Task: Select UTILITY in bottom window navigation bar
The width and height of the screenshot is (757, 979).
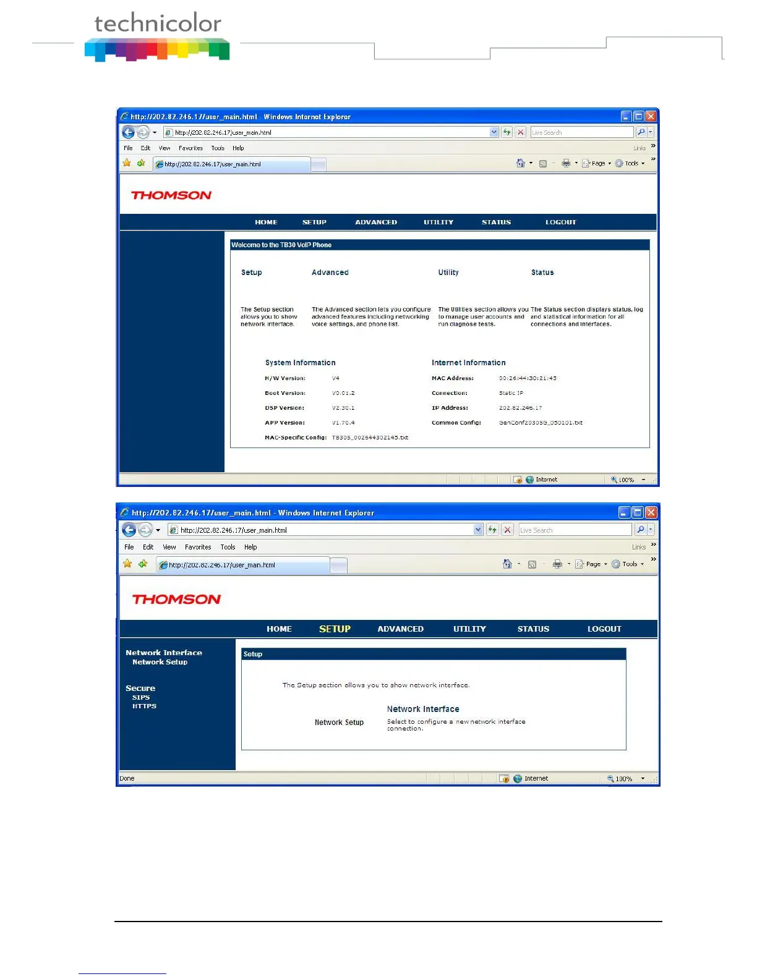Action: [x=469, y=629]
